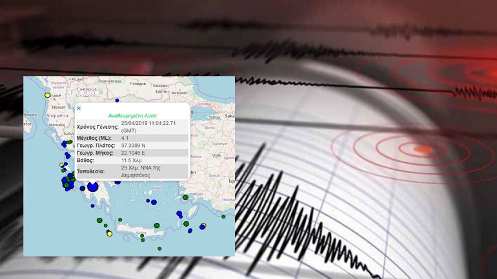This screenshot has height=279, width=497.
Task: Select the small blue marker south of the Peloponnese coast
Action: point(92,206)
